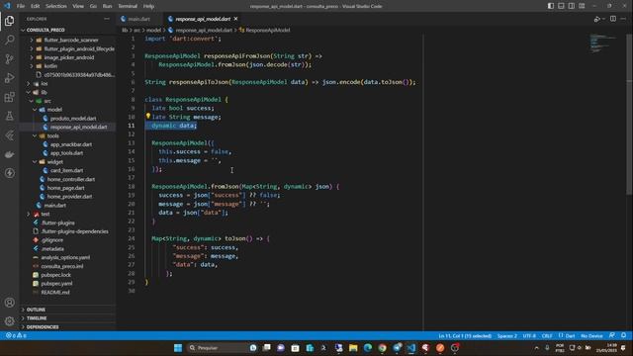
Task: Split the editor to the right
Action: coord(613,19)
